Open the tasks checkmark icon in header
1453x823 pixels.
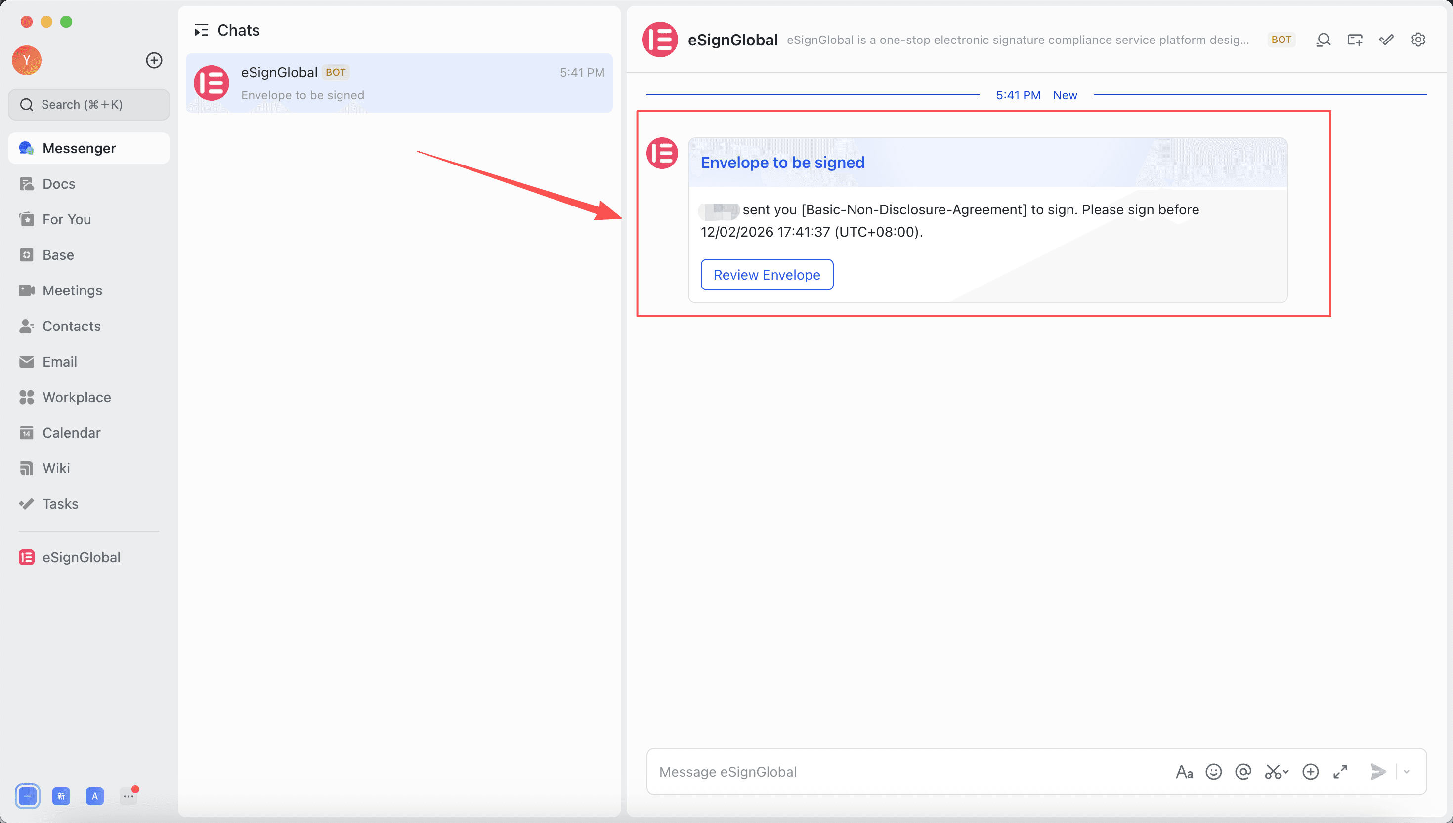[x=1386, y=40]
